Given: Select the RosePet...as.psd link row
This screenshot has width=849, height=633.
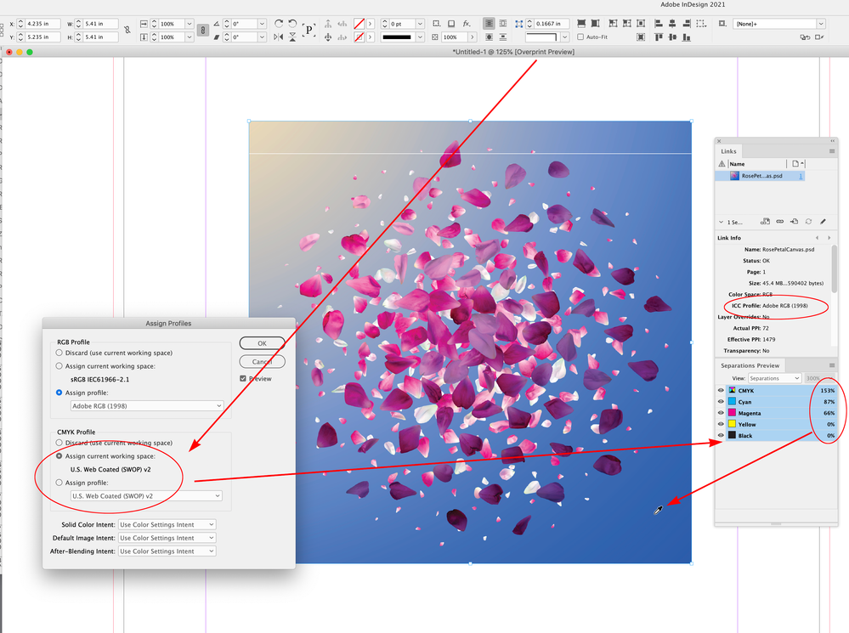Looking at the screenshot, I should [x=760, y=176].
